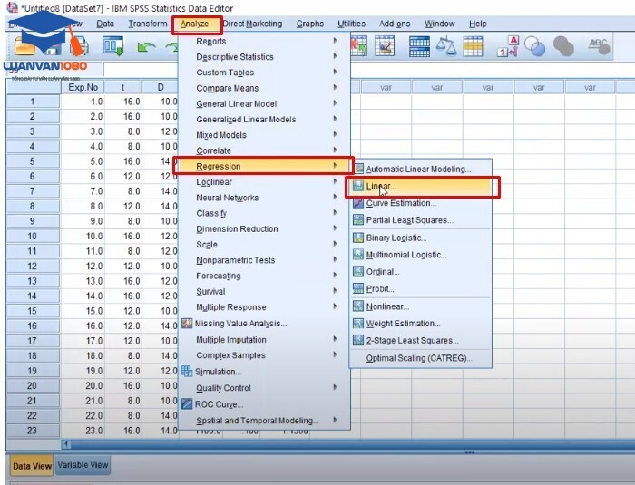Open the Help menu
This screenshot has width=635, height=485.
[x=478, y=24]
